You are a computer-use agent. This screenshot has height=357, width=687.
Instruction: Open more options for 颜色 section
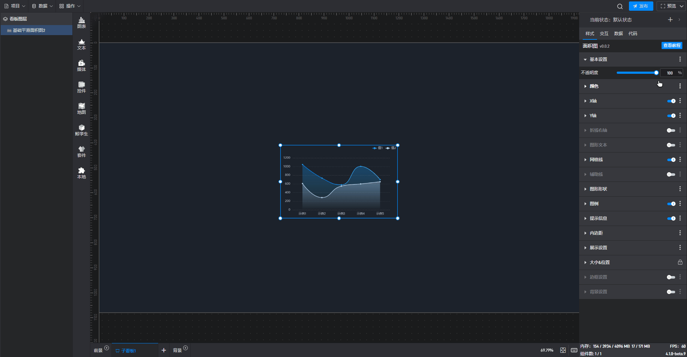(x=680, y=86)
